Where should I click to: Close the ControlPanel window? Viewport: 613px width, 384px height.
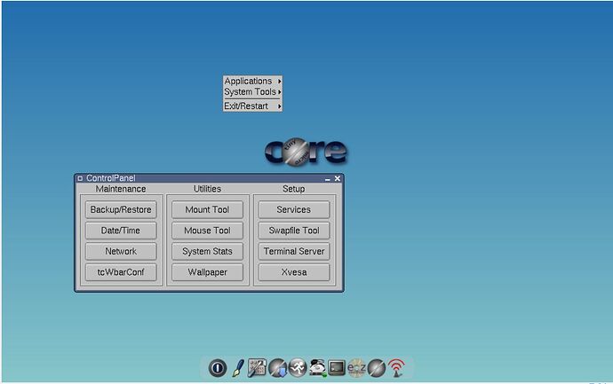(x=338, y=178)
